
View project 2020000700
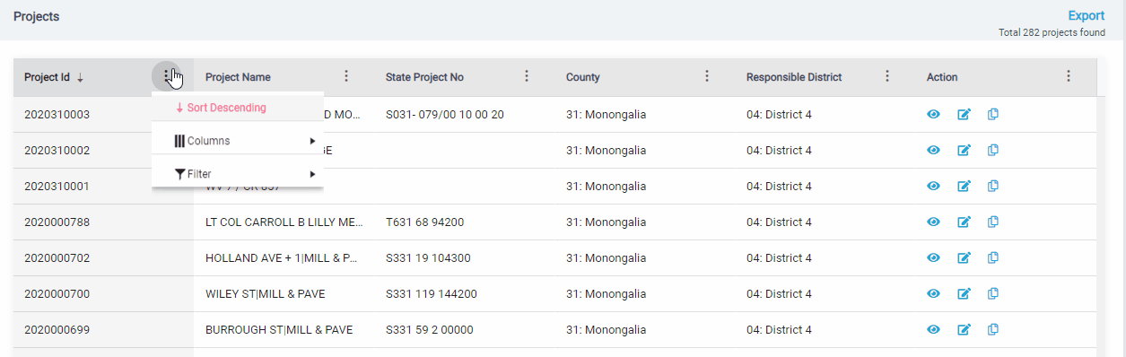coord(933,293)
